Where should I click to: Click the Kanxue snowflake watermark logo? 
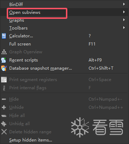(x=80, y=127)
